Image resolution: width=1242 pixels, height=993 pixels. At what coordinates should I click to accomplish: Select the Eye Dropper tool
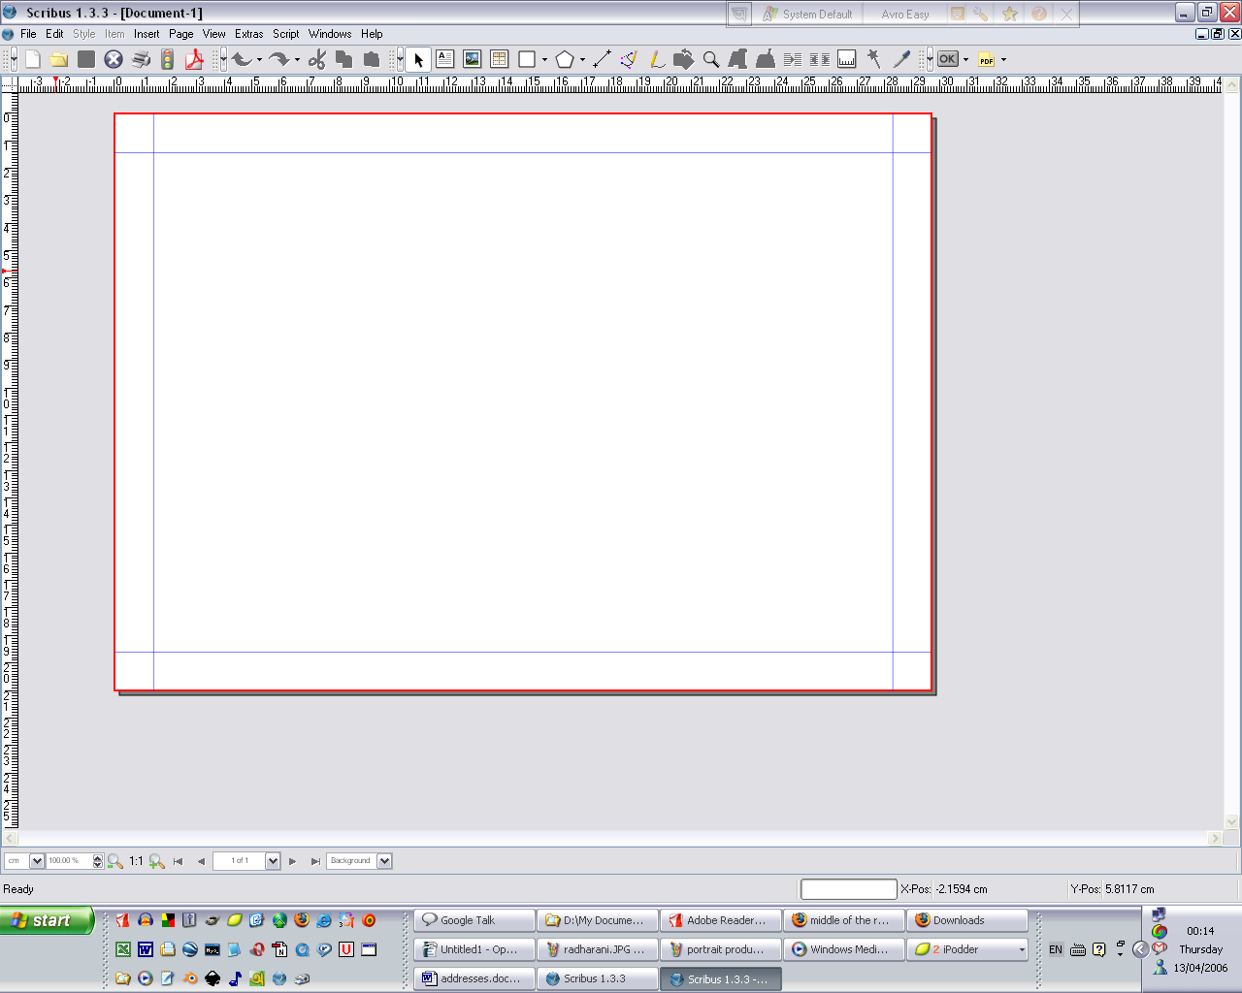901,59
